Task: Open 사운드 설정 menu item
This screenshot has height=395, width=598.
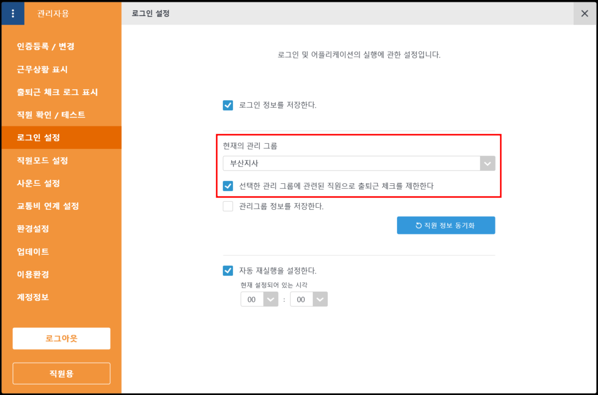Action: click(x=38, y=183)
